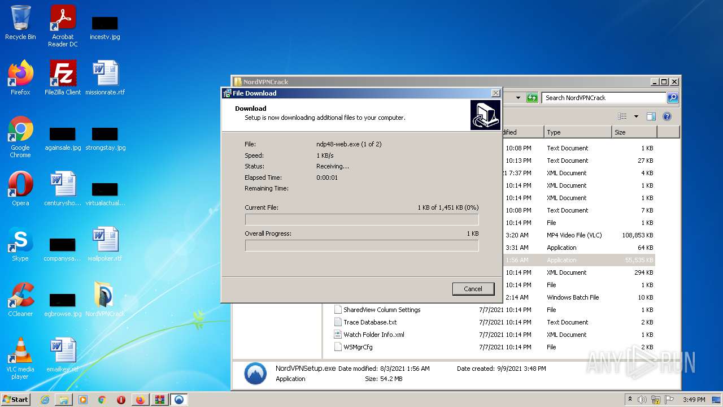
Task: Select the highlighted 55,535 KB Application row
Action: [579, 260]
